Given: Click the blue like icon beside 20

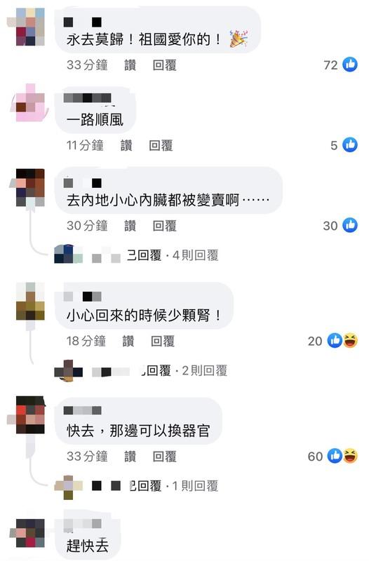Looking at the screenshot, I should (335, 341).
